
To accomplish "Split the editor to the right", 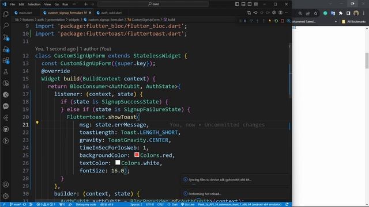I will tap(281, 13).
